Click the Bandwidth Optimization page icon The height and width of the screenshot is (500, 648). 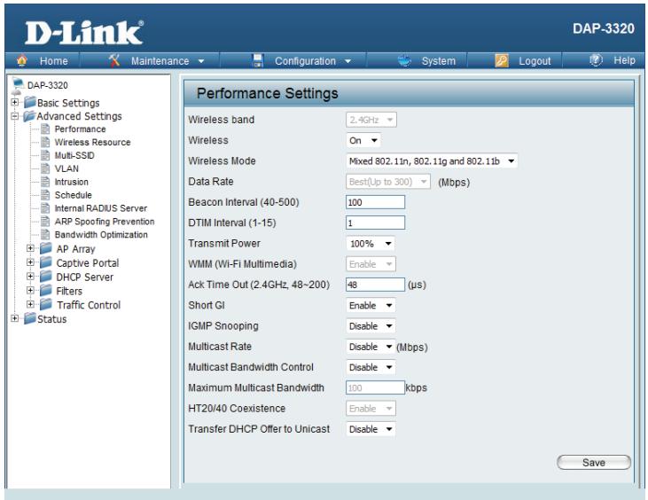[45, 235]
